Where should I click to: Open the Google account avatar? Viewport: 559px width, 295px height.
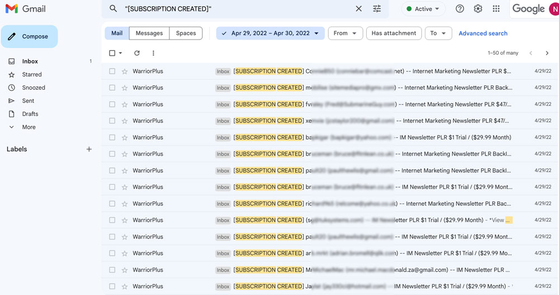(554, 9)
